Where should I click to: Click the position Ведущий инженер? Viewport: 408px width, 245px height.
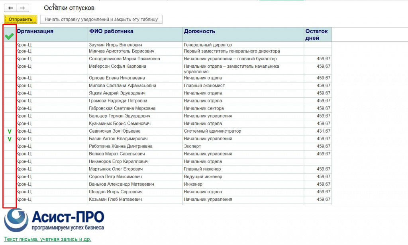click(x=203, y=176)
